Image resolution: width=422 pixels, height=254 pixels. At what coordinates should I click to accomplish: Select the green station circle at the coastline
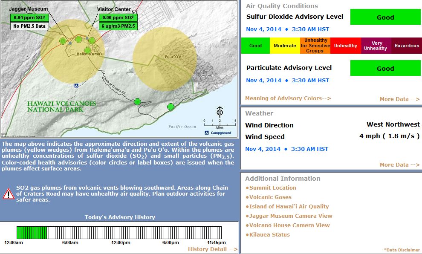[171, 107]
